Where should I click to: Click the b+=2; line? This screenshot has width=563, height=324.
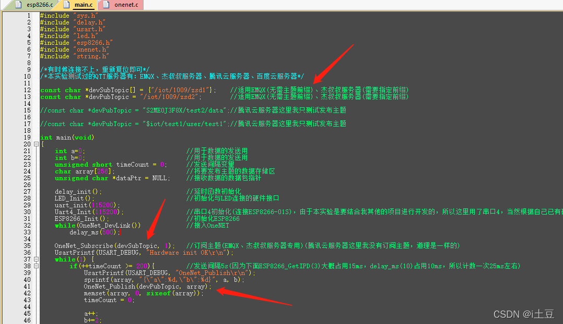[93, 321]
